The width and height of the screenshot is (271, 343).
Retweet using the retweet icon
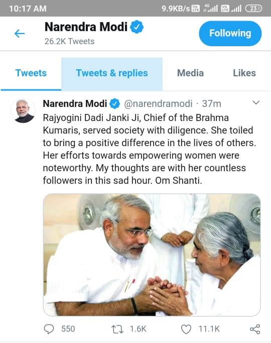point(117,329)
